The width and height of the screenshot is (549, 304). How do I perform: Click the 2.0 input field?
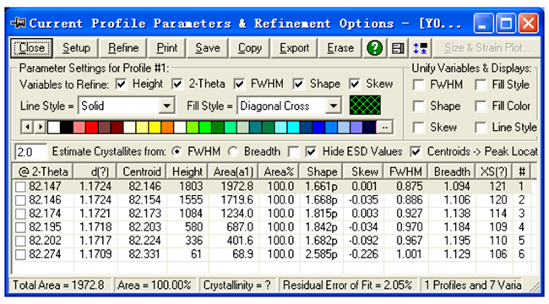coord(30,152)
